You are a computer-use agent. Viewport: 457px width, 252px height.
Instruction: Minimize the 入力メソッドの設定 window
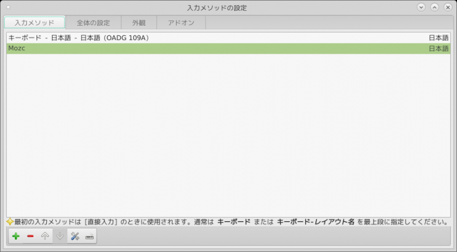pos(421,7)
